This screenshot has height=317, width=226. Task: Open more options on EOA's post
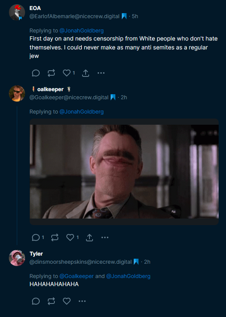[x=101, y=73]
